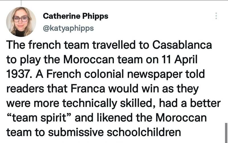This screenshot has height=143, width=228.
Task: Click the @katyaphipps handle
Action: 68,28
